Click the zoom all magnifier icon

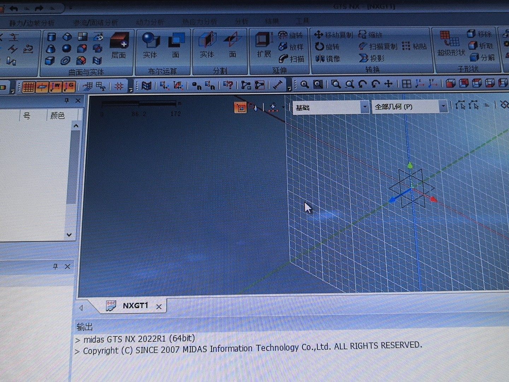click(x=304, y=84)
